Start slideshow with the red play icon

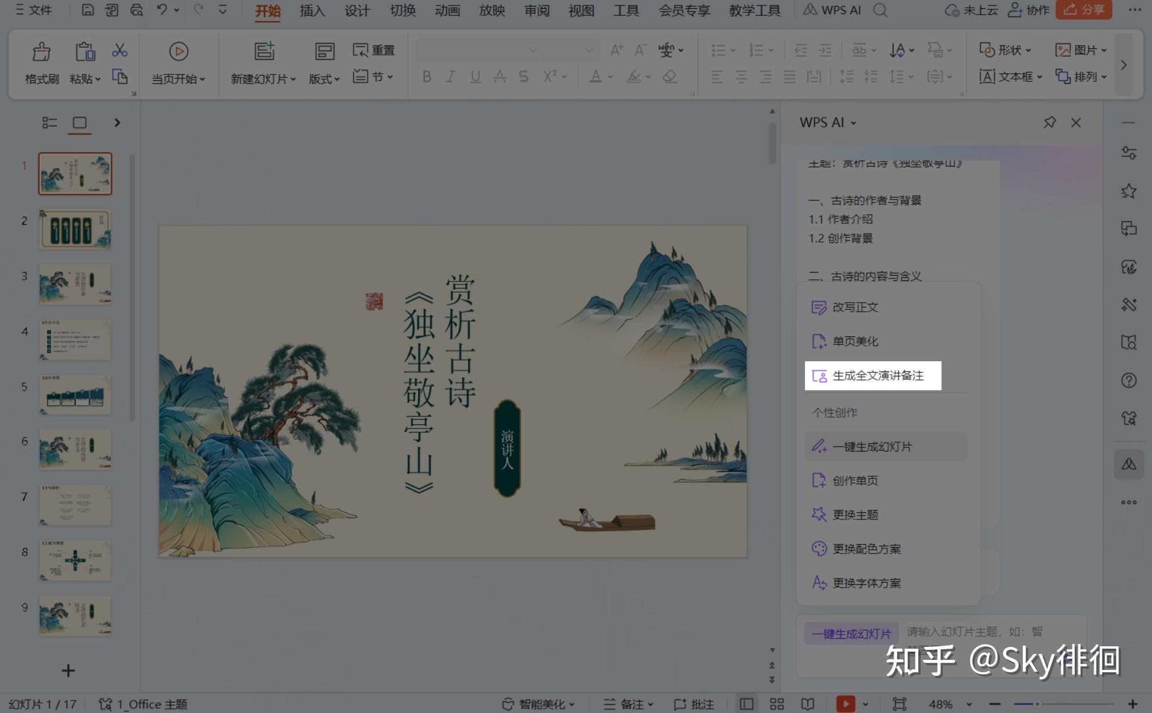(846, 704)
